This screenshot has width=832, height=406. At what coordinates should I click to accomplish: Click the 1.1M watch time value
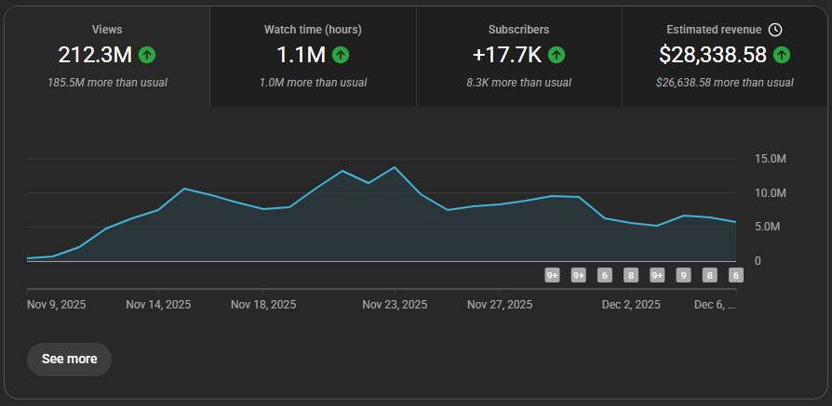pyautogui.click(x=301, y=55)
